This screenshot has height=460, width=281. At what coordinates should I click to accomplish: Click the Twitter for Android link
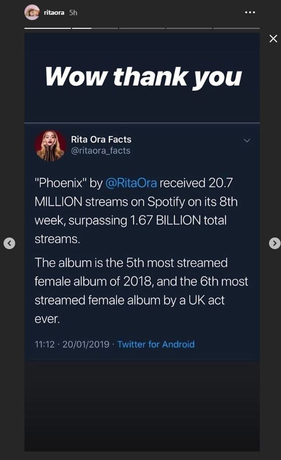(156, 344)
